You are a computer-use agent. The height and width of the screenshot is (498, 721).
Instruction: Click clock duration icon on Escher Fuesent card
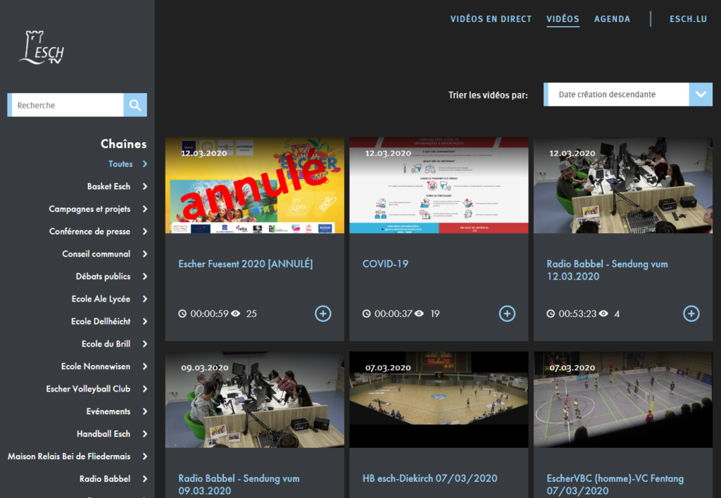click(x=182, y=313)
